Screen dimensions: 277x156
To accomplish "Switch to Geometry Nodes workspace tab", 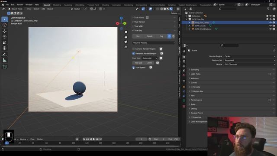I will [157, 5].
